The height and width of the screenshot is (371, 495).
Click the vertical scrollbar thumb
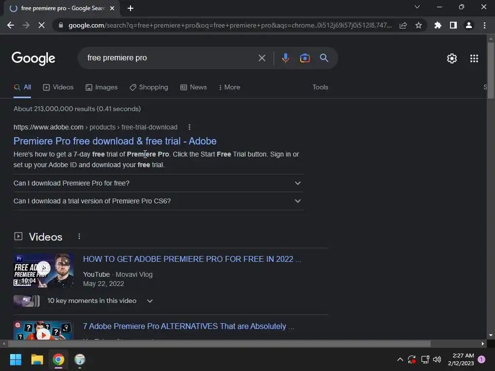pyautogui.click(x=491, y=71)
